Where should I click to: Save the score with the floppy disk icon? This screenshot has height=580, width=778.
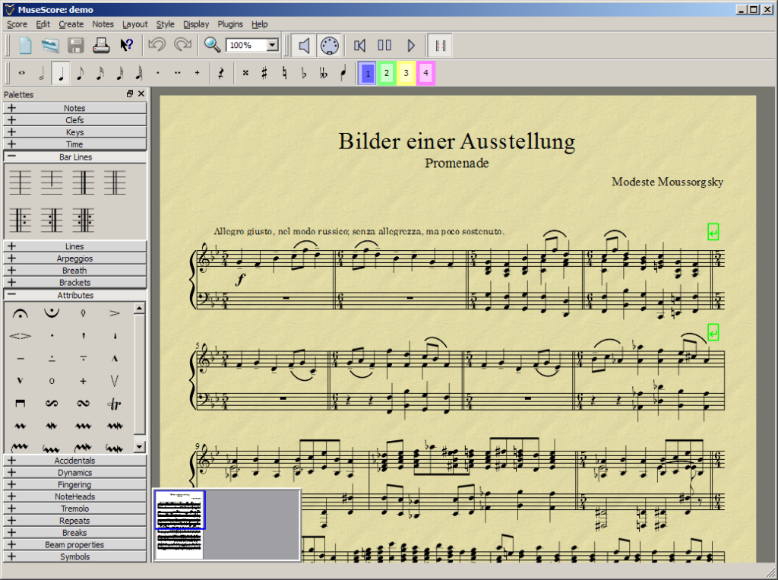(x=76, y=45)
